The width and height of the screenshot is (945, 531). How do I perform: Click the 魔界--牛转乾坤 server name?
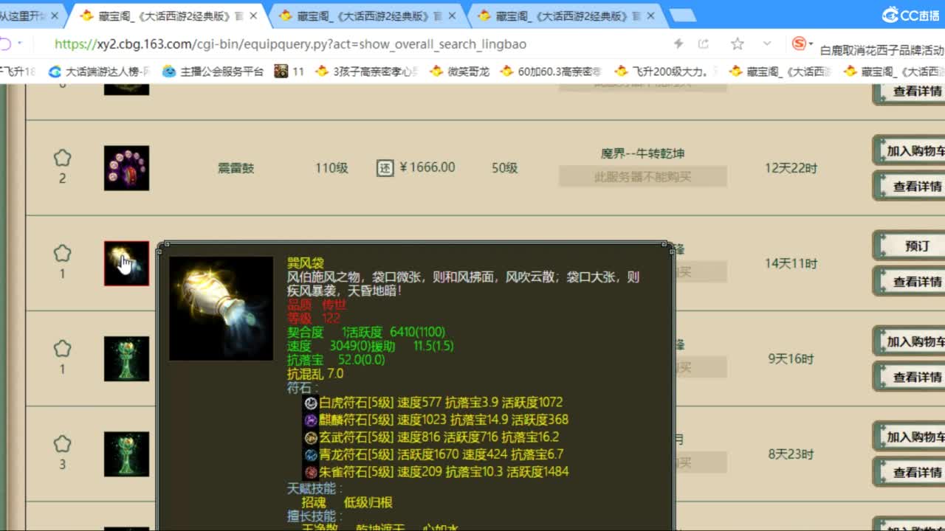tap(642, 153)
